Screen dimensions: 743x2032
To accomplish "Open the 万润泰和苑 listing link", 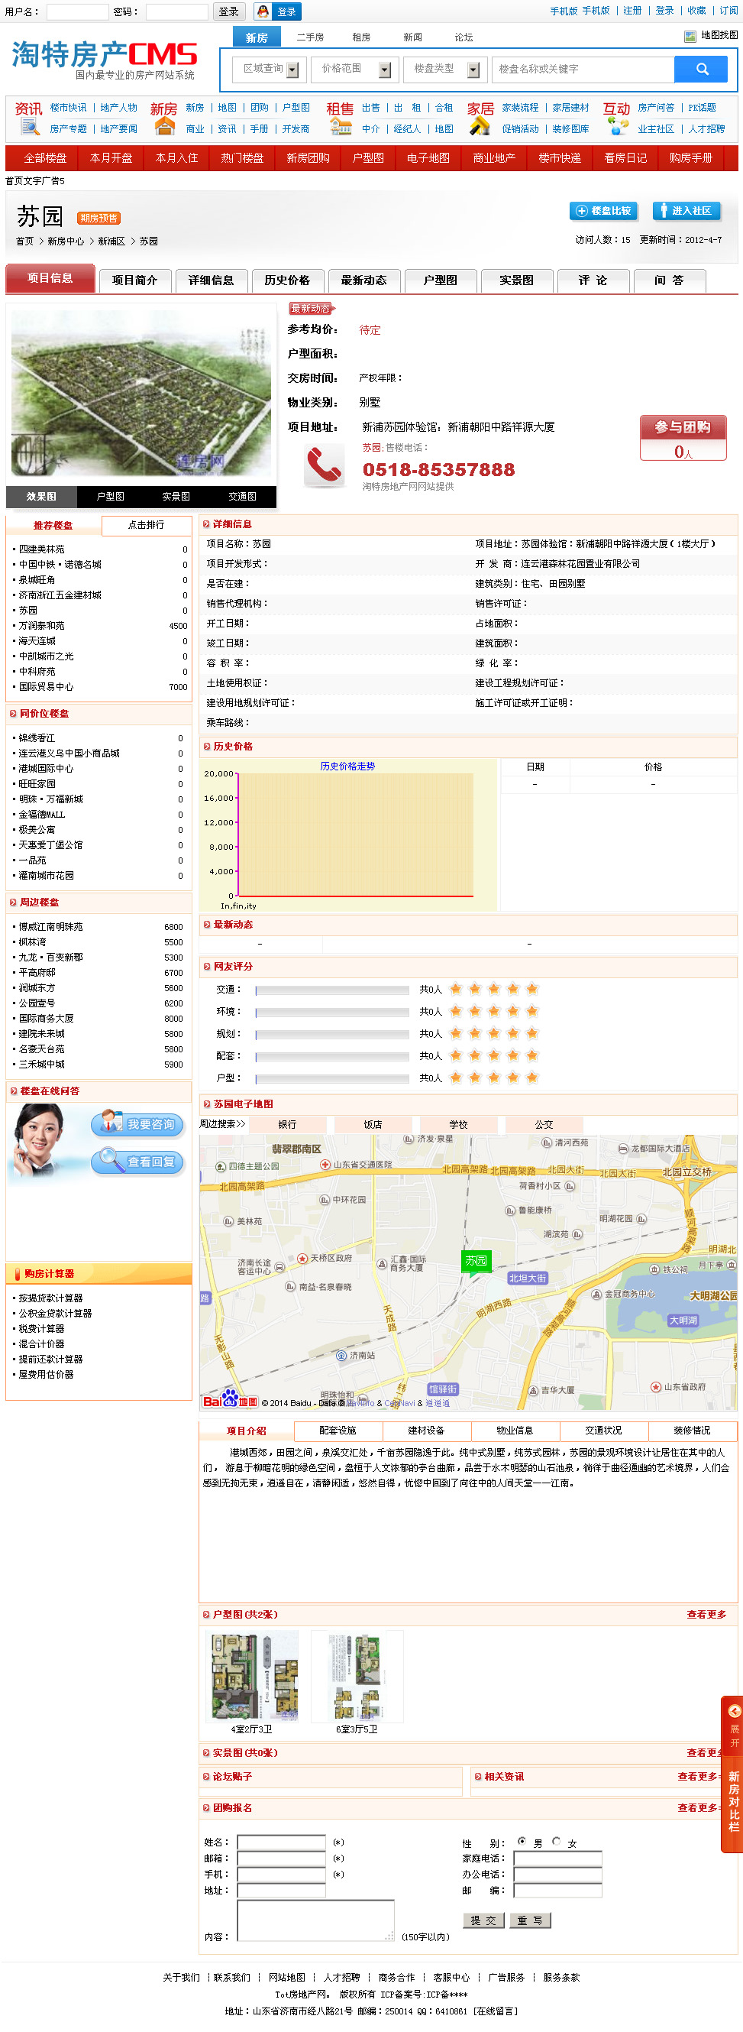I will tap(42, 626).
